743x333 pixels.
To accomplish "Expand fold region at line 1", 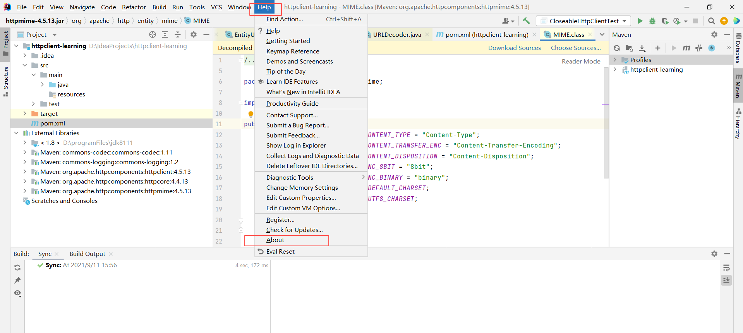I will (x=241, y=60).
